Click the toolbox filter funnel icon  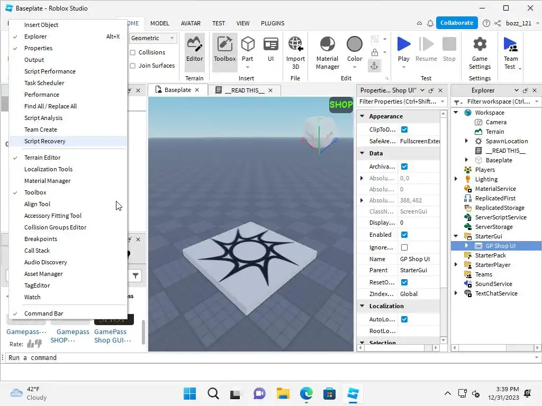pos(135,275)
